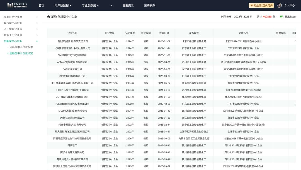Image resolution: width=301 pixels, height=170 pixels.
Task: Click 青岛市民营经济发展局 cell
Action: tap(194, 83)
